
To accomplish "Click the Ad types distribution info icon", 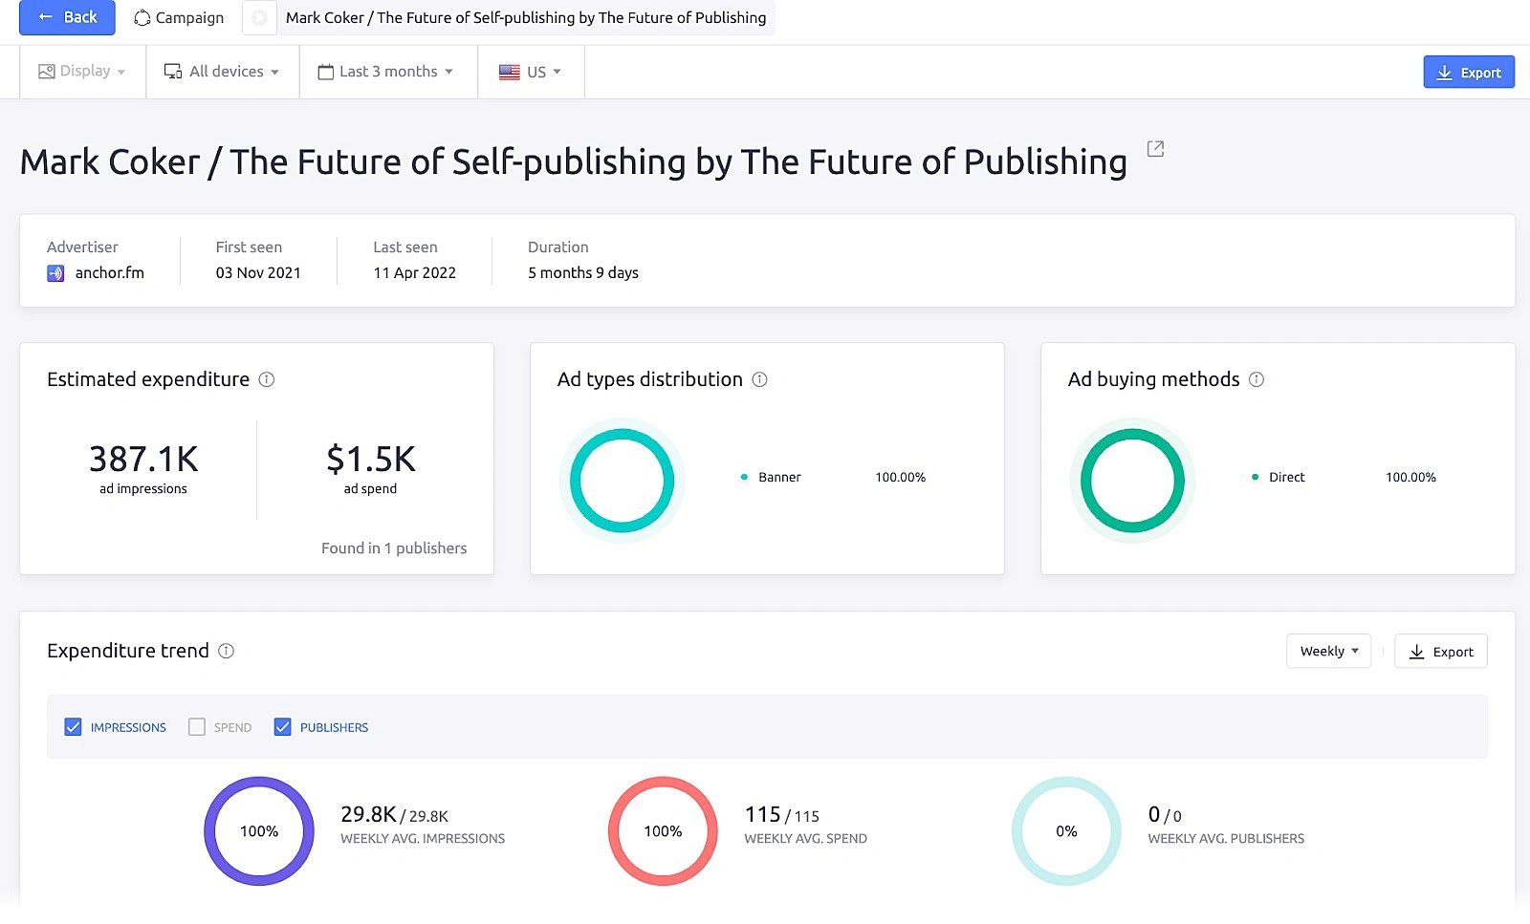I will coord(759,379).
